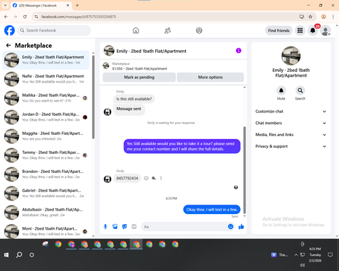339x271 pixels.
Task: Click the Find friends button
Action: [279, 30]
